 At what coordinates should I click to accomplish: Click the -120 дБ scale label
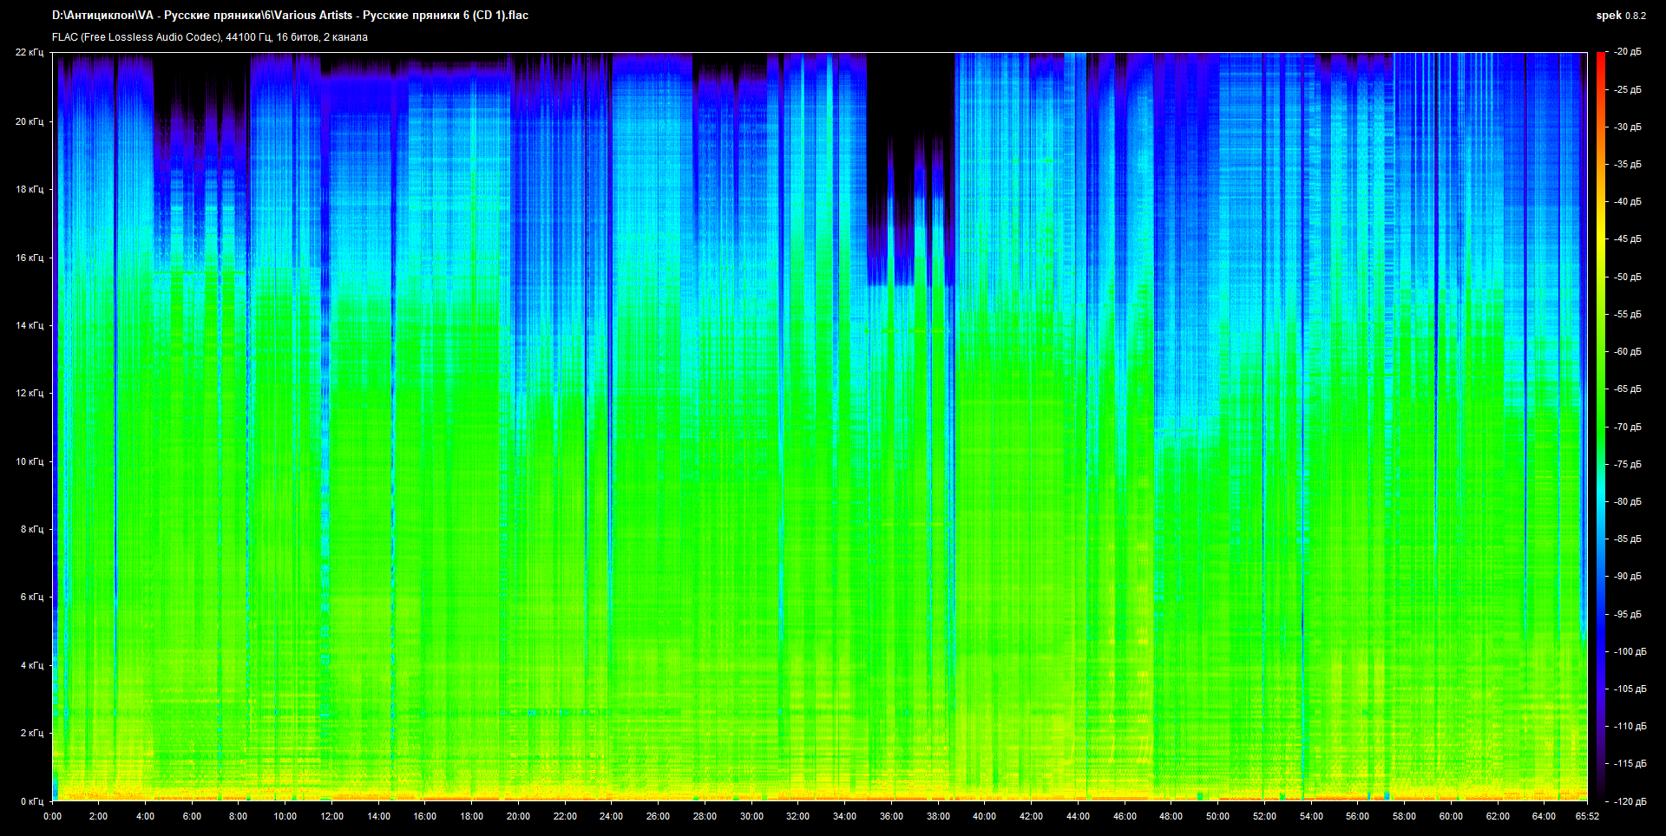pyautogui.click(x=1630, y=801)
